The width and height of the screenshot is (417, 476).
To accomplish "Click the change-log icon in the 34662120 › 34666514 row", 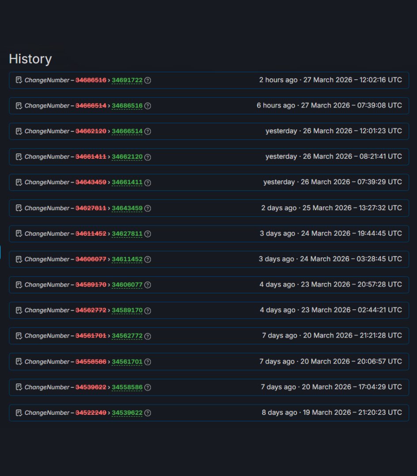I will (19, 131).
